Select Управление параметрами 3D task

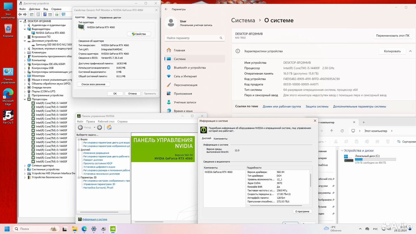tap(99, 184)
